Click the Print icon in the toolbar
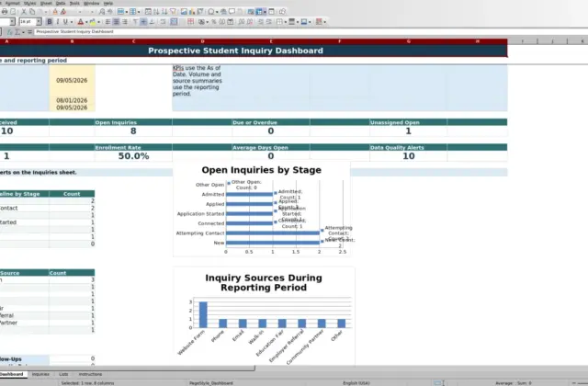588x386 pixels. click(5, 12)
